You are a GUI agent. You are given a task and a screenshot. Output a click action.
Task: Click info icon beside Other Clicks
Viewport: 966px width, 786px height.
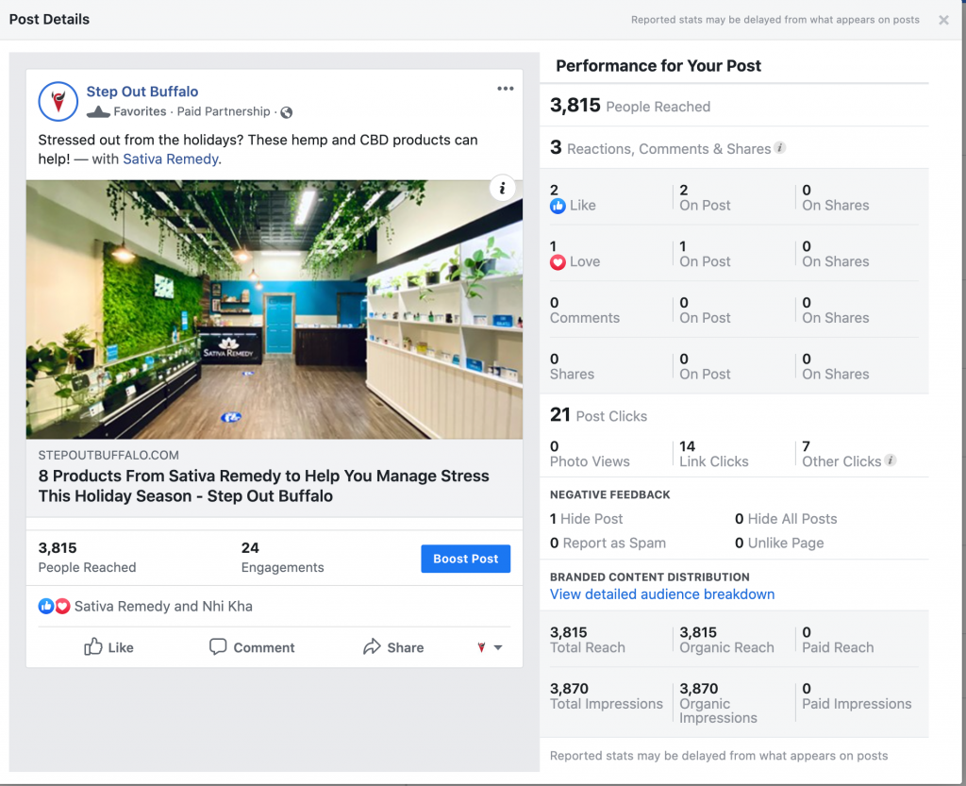coord(891,460)
